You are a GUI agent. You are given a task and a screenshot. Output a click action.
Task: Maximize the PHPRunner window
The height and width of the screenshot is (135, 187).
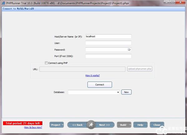coord(172,2)
